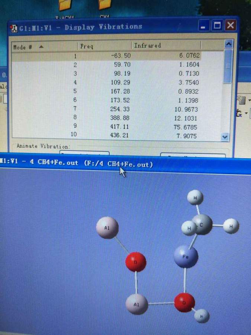Select the carbon atom in the molecule

[202, 224]
